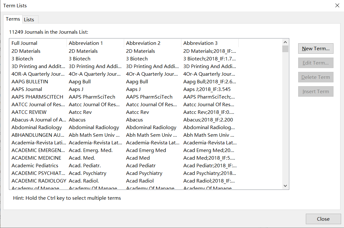Viewport: 344px width, 228px height.
Task: Click Abh Math Sem Univ ... in Abbreviation 3
Action: tap(209, 135)
